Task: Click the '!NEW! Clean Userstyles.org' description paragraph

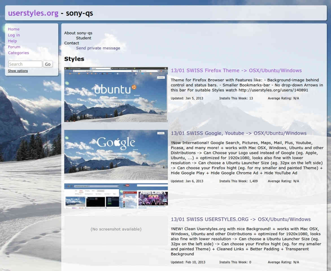Action: pyautogui.click(x=246, y=241)
